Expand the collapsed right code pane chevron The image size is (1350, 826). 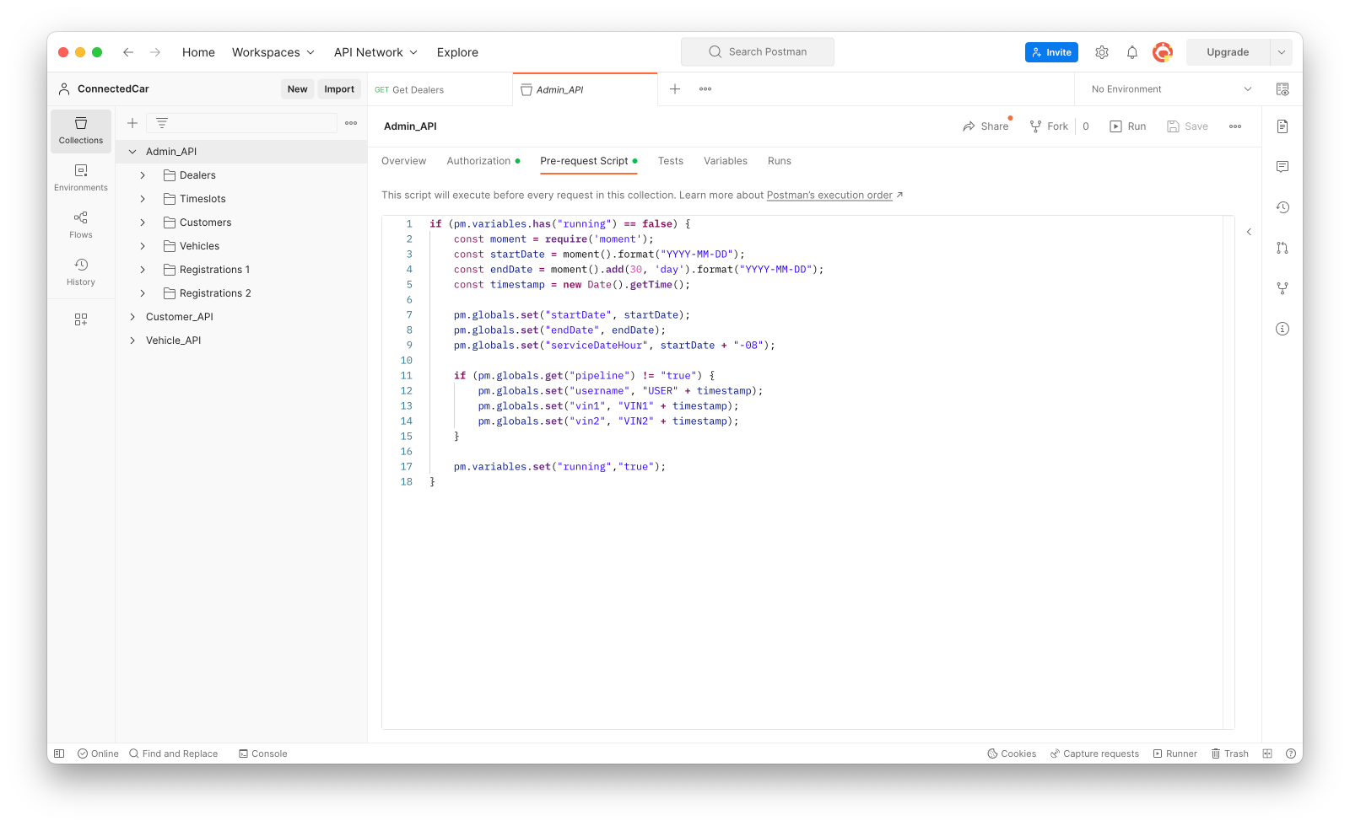1249,232
